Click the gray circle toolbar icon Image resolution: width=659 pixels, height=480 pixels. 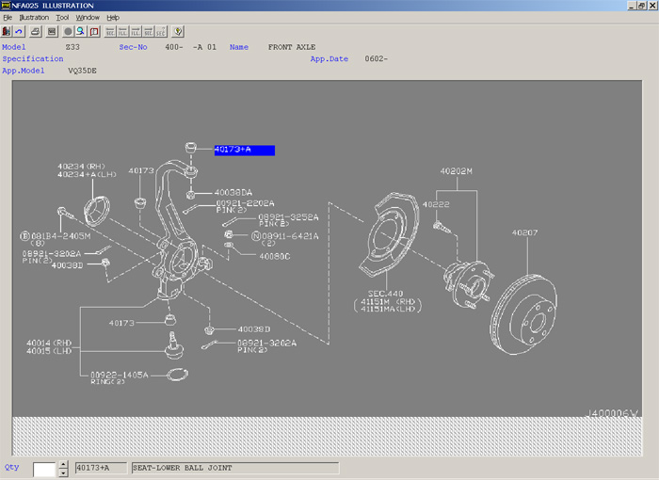68,31
